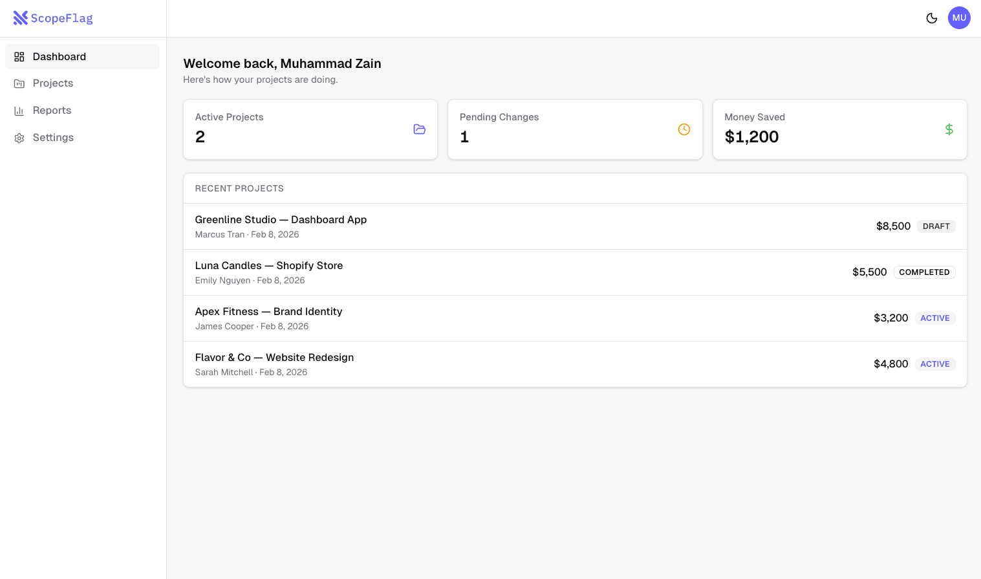Click the Reports bar chart icon
Screen dimensions: 981x579
point(19,110)
